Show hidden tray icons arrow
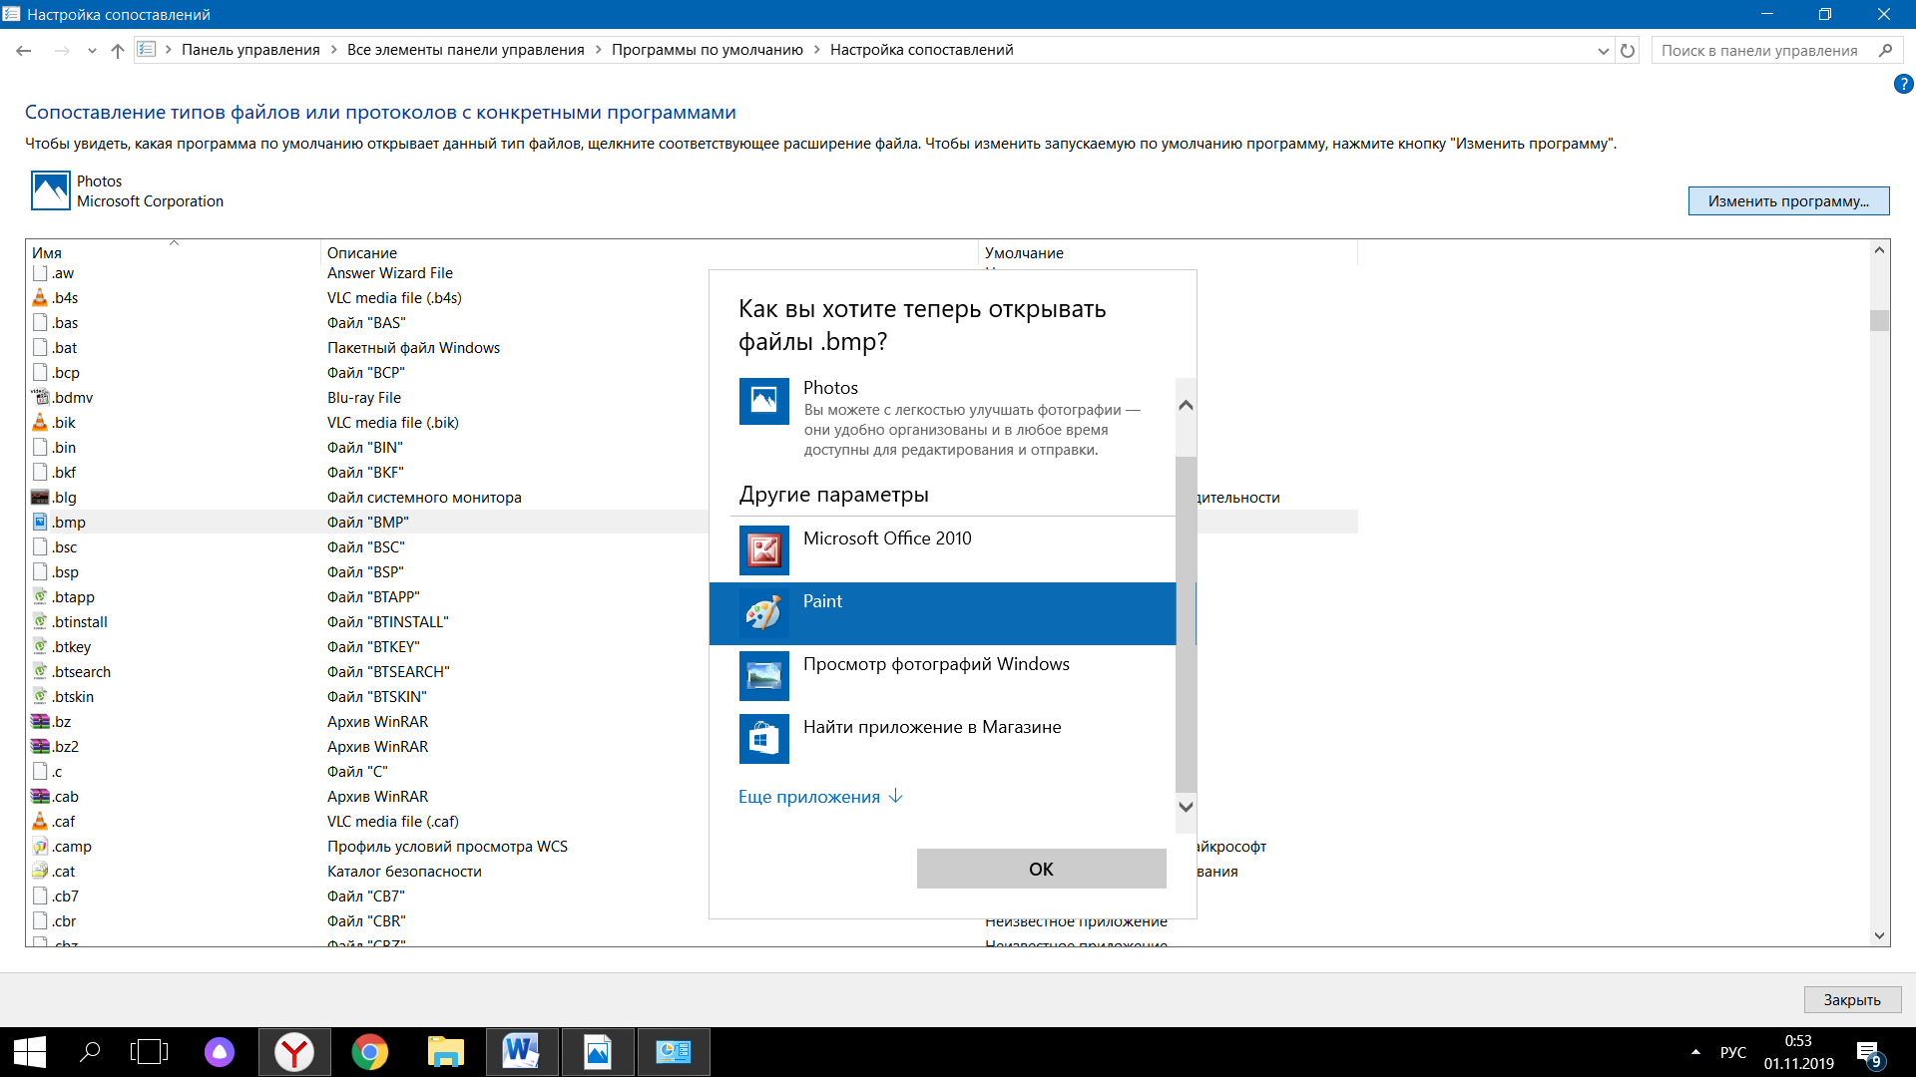 click(1695, 1052)
